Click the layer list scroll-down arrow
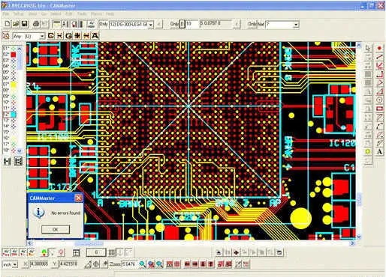 pos(20,150)
